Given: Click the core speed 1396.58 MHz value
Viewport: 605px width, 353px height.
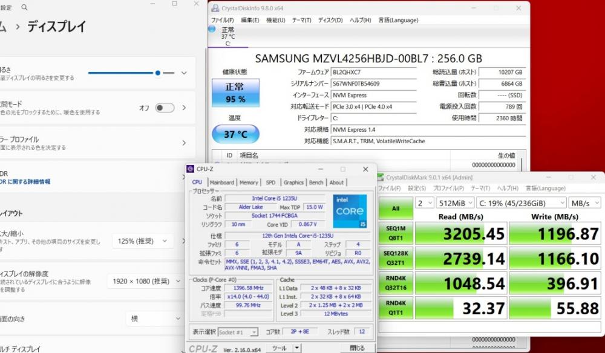Looking at the screenshot, I should point(249,288).
